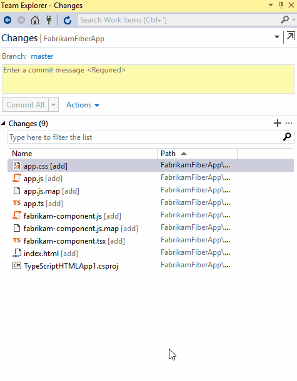Stage all changes with plus icon
The height and width of the screenshot is (381, 297).
(x=277, y=123)
